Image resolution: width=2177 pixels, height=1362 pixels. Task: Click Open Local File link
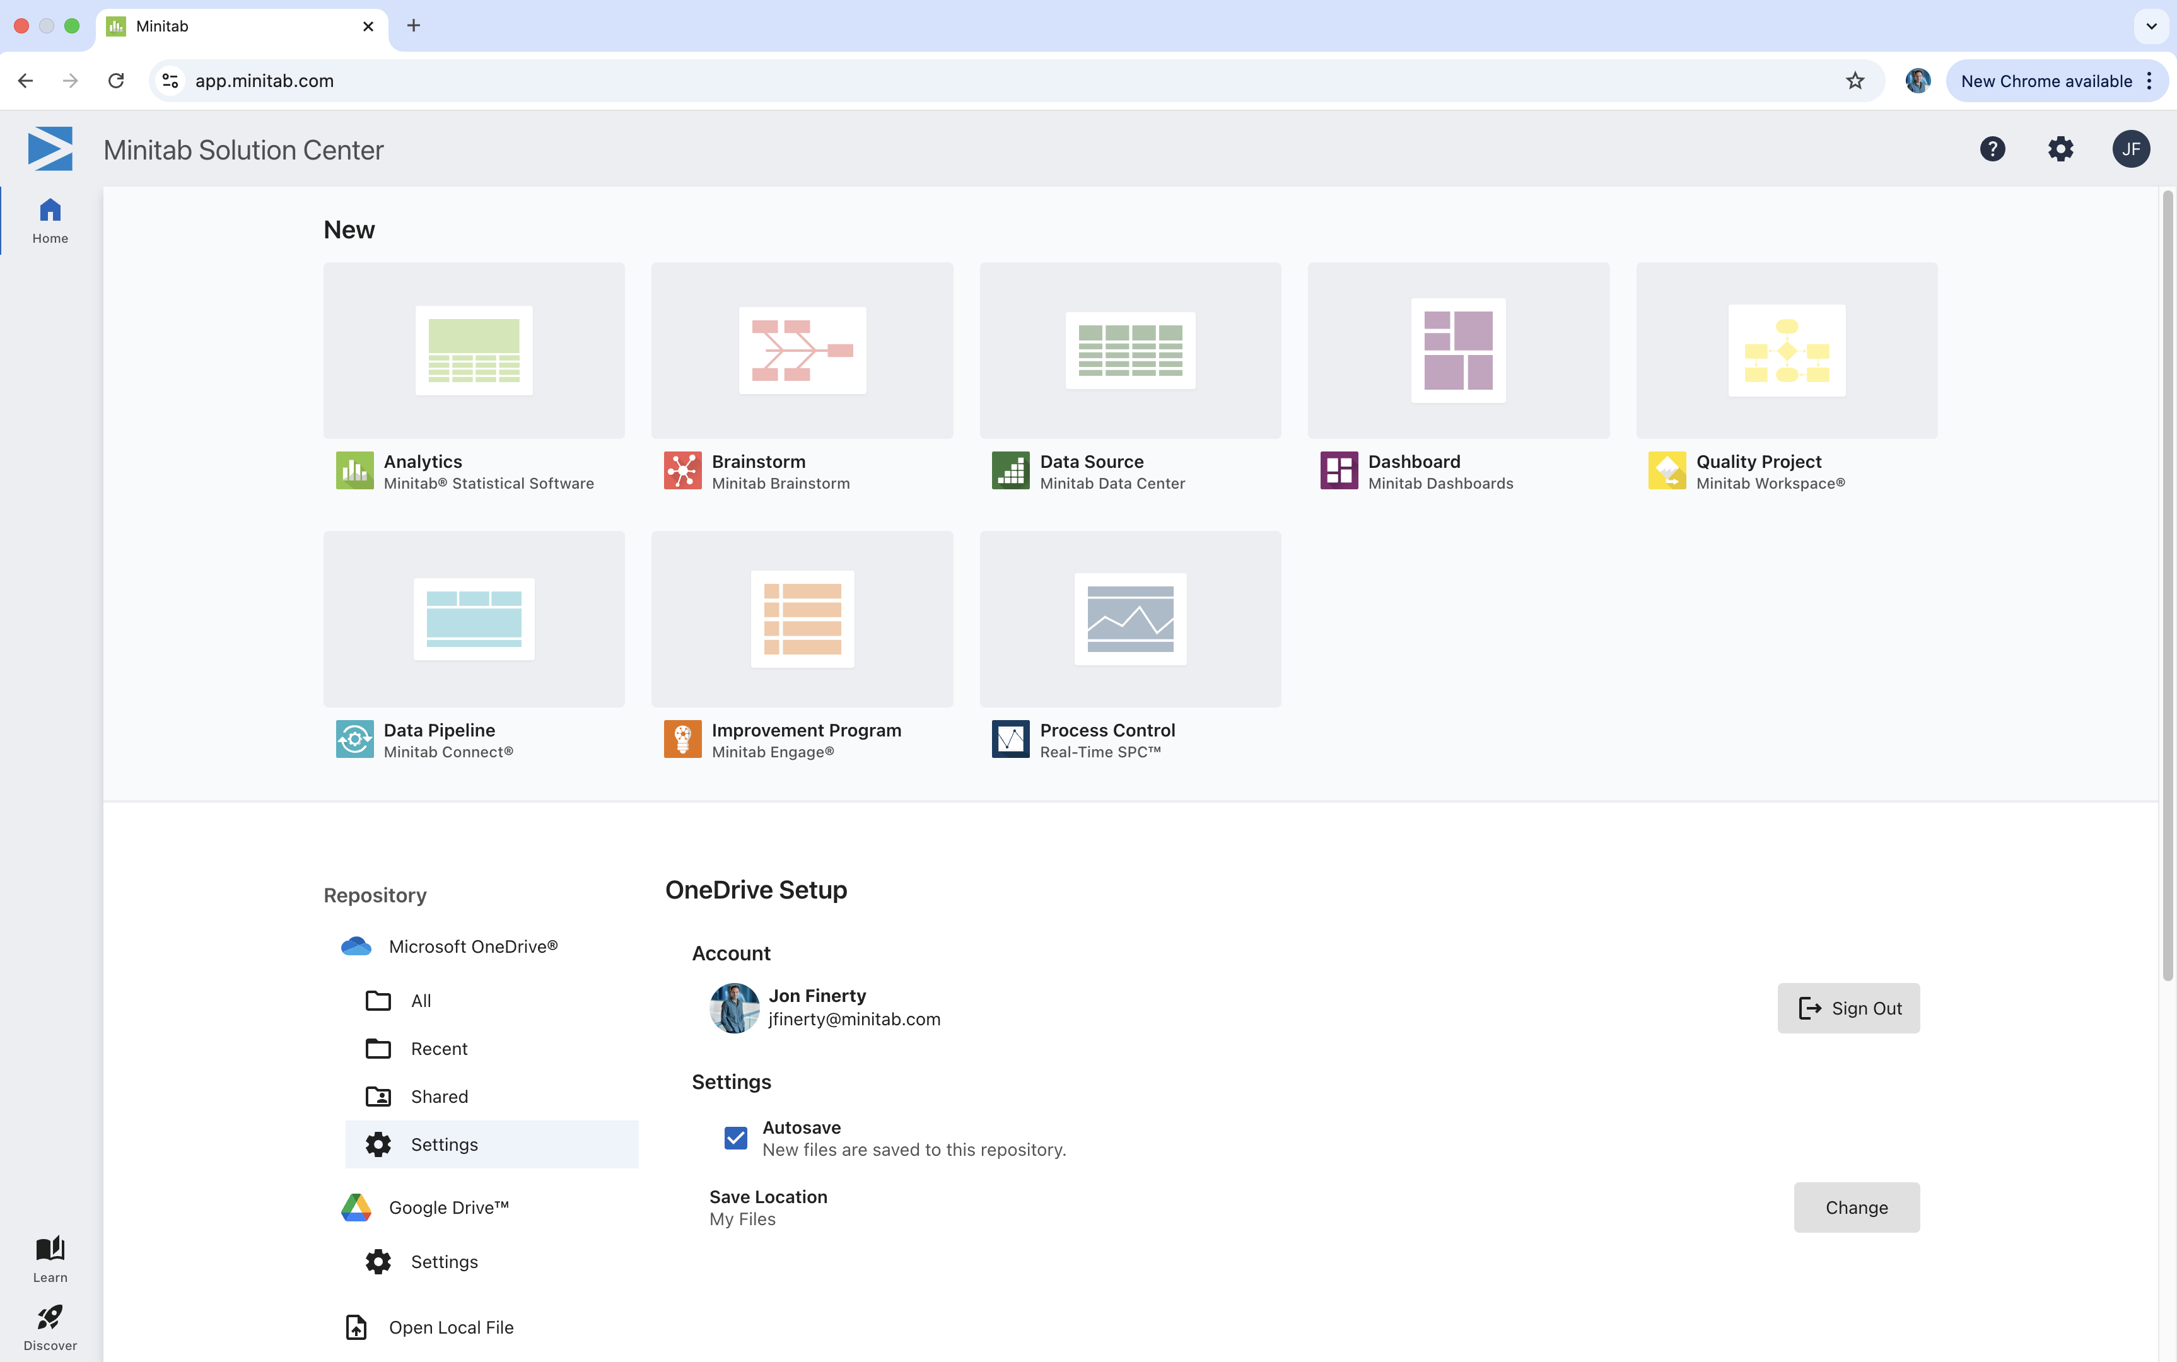452,1327
